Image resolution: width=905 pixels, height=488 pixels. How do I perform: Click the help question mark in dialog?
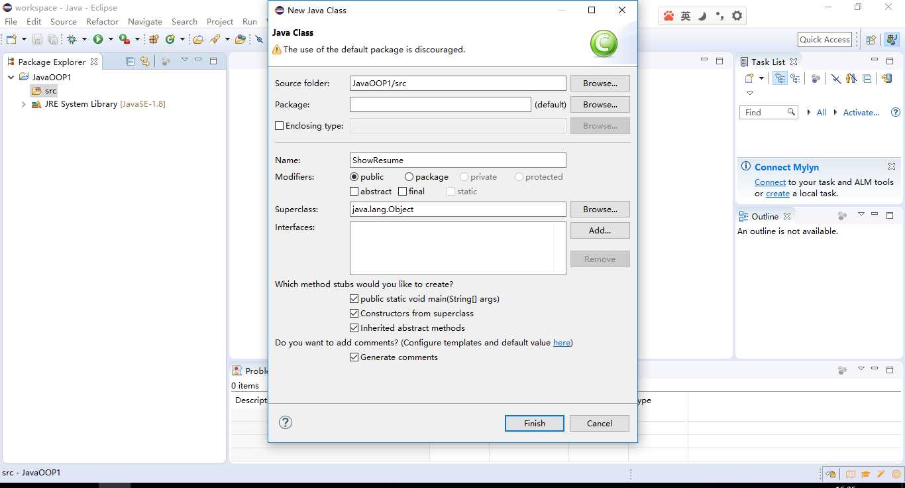pos(286,422)
